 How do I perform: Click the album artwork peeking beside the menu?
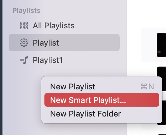coord(164,112)
